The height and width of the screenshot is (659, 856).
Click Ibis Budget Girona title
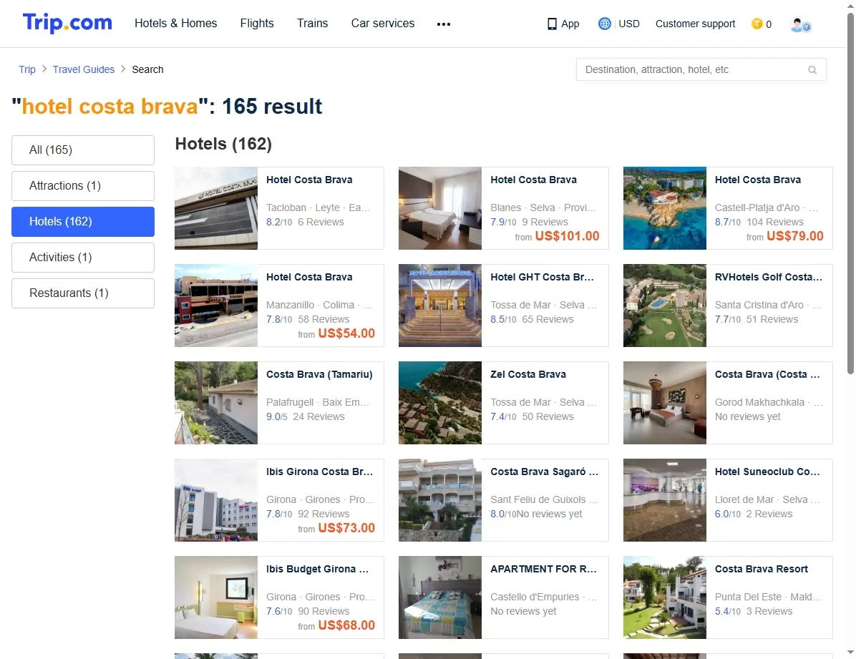click(x=317, y=569)
